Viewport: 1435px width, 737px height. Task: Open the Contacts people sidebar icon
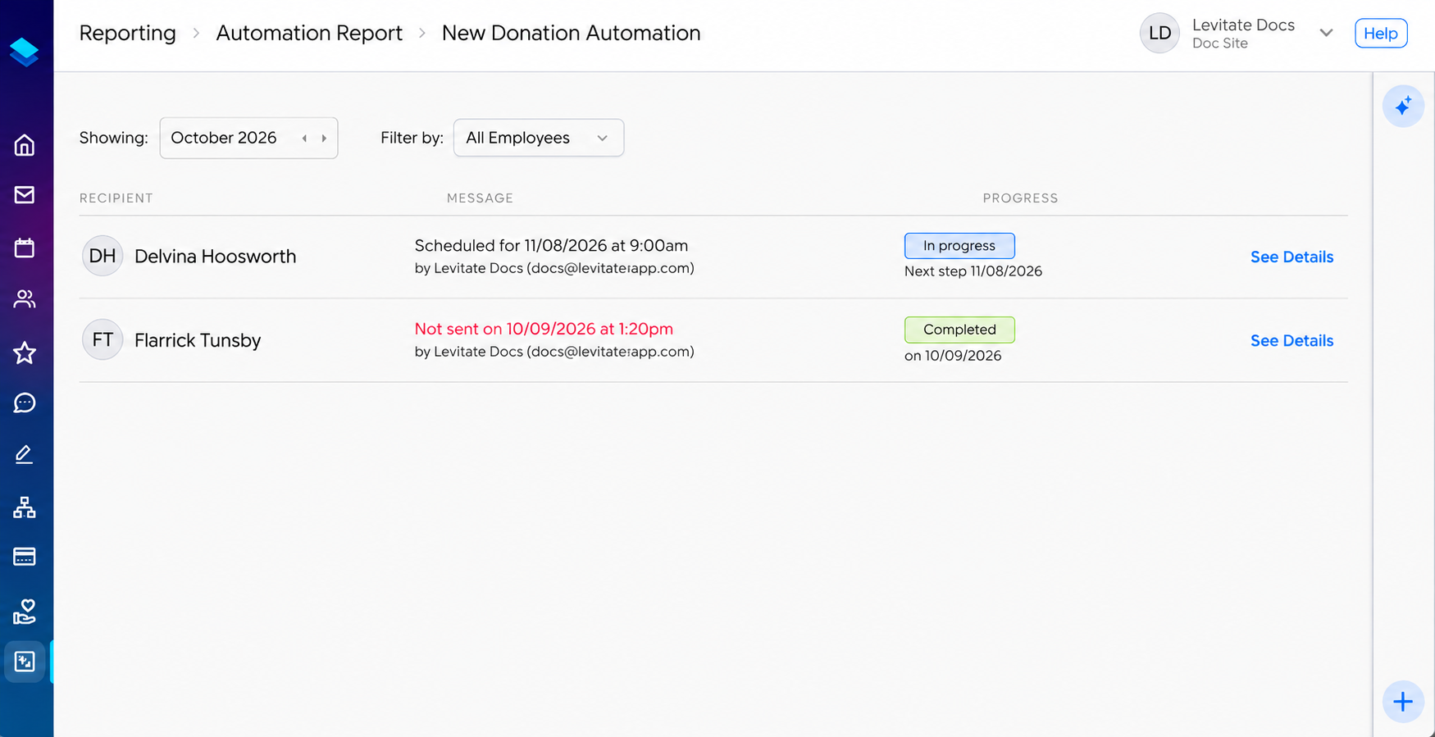click(x=25, y=299)
